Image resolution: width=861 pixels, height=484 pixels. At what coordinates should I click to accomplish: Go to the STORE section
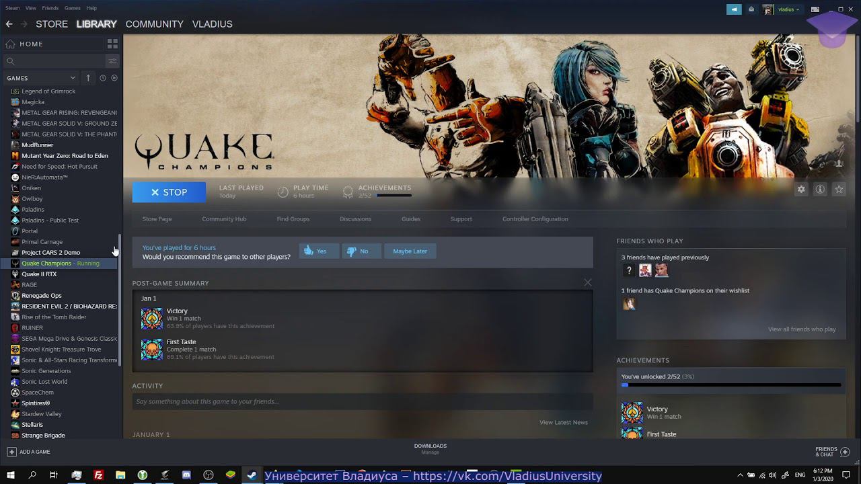pos(52,24)
